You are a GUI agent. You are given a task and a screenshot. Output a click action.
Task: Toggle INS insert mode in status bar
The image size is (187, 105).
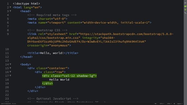coord(155,104)
